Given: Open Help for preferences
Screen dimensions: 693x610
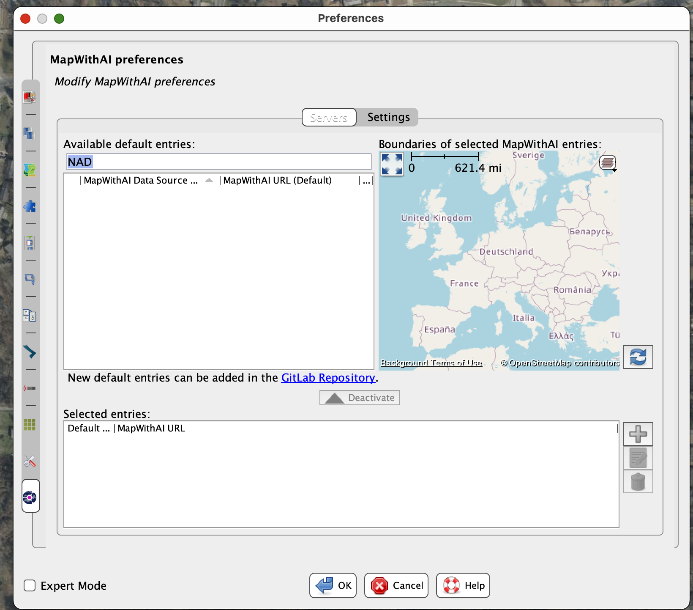Looking at the screenshot, I should [x=463, y=585].
